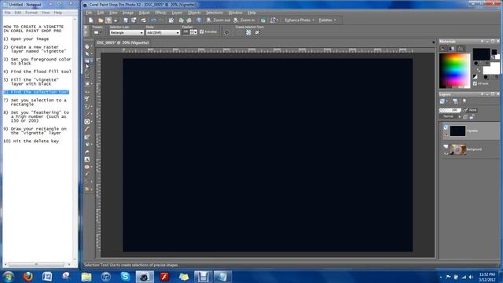
Task: Open Adobe Flash from the taskbar
Action: pos(164,276)
